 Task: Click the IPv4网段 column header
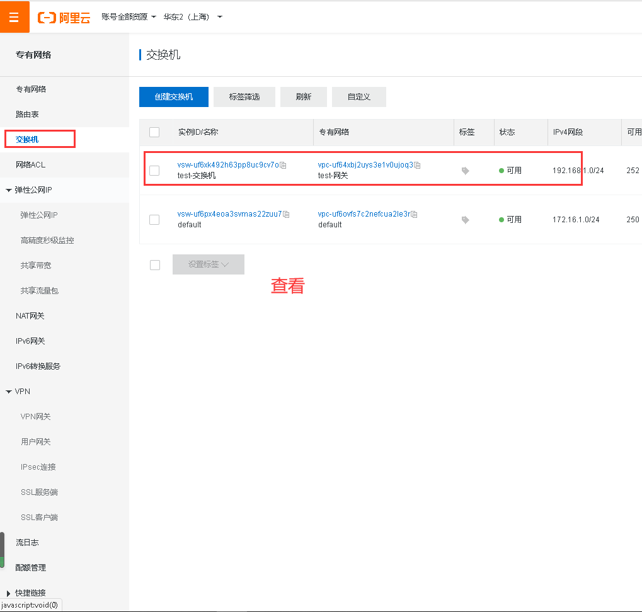tap(568, 132)
